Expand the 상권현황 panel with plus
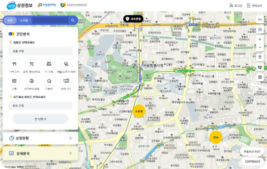 [70, 138]
